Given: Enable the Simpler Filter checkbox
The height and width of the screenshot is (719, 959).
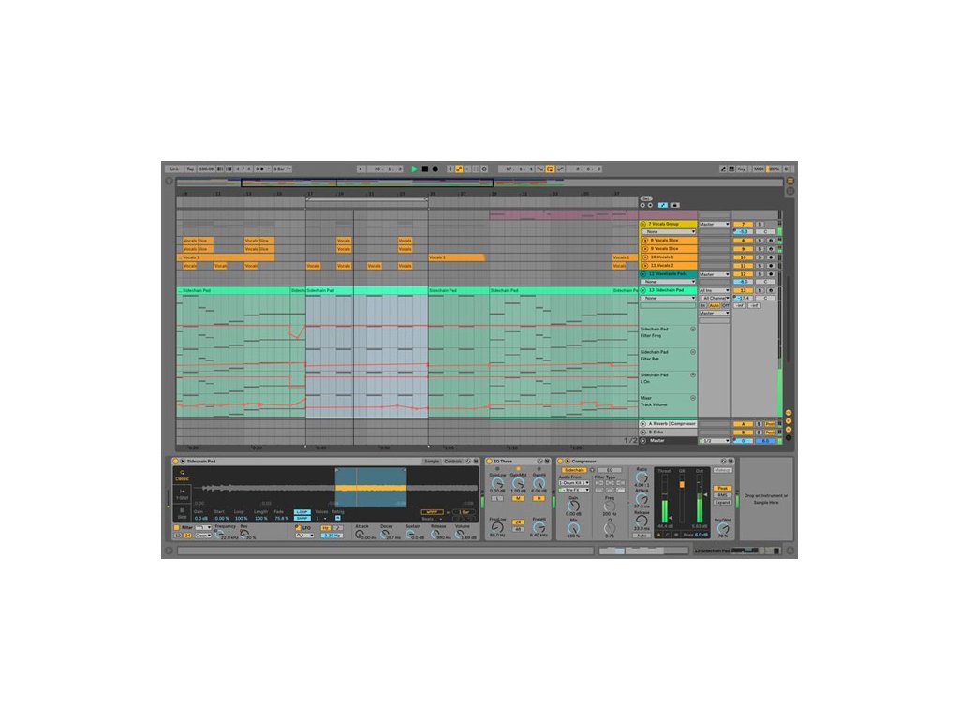Looking at the screenshot, I should click(x=177, y=527).
